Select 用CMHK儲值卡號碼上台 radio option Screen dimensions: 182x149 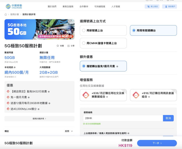point(103,43)
